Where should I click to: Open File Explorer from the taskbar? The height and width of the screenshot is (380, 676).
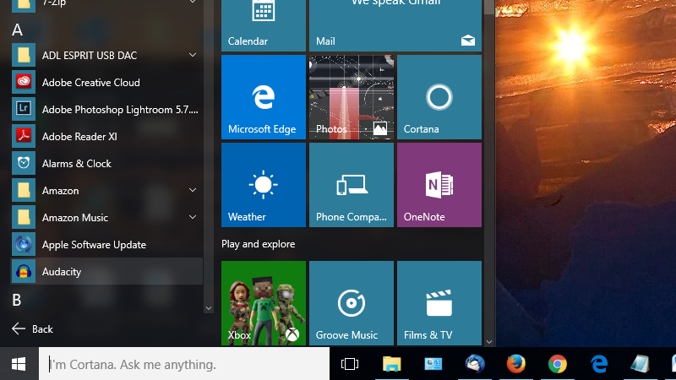point(391,364)
